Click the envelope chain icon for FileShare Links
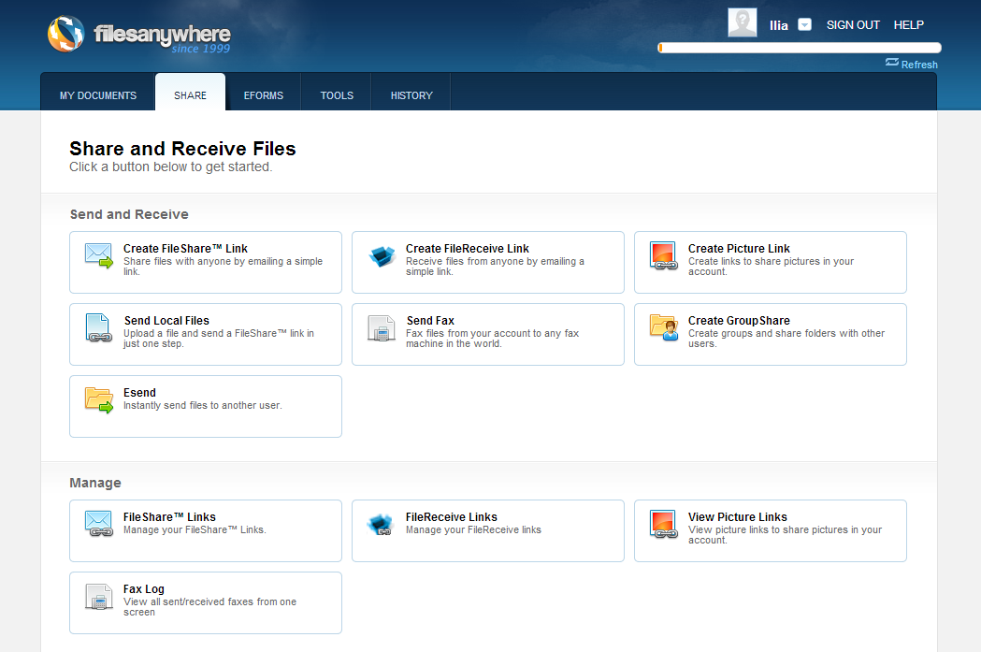Viewport: 981px width, 652px height. [x=99, y=524]
